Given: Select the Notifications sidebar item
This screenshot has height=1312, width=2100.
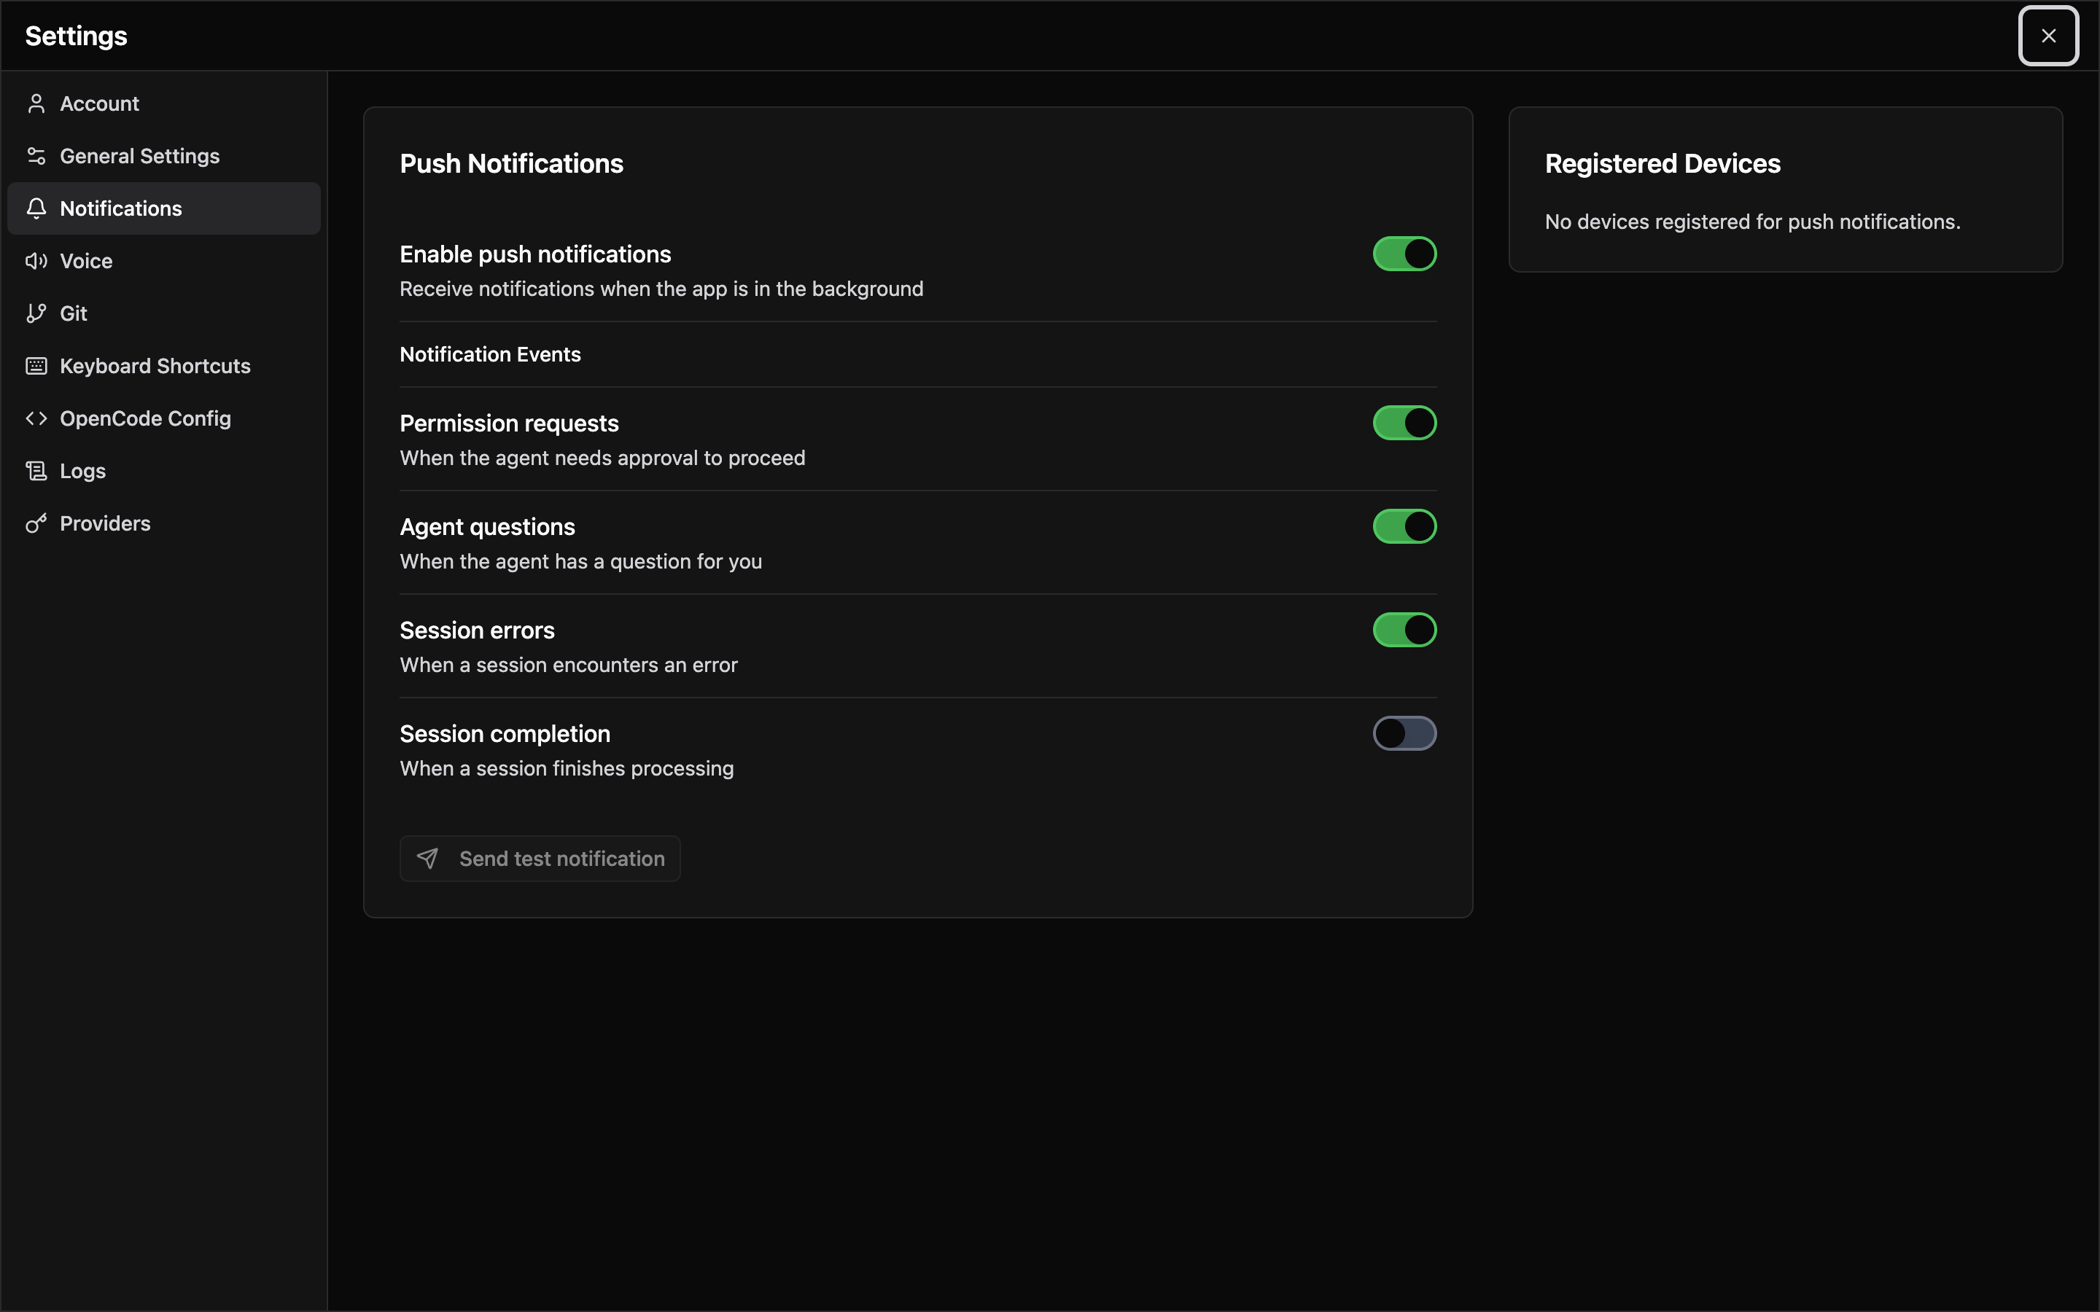Looking at the screenshot, I should (164, 208).
